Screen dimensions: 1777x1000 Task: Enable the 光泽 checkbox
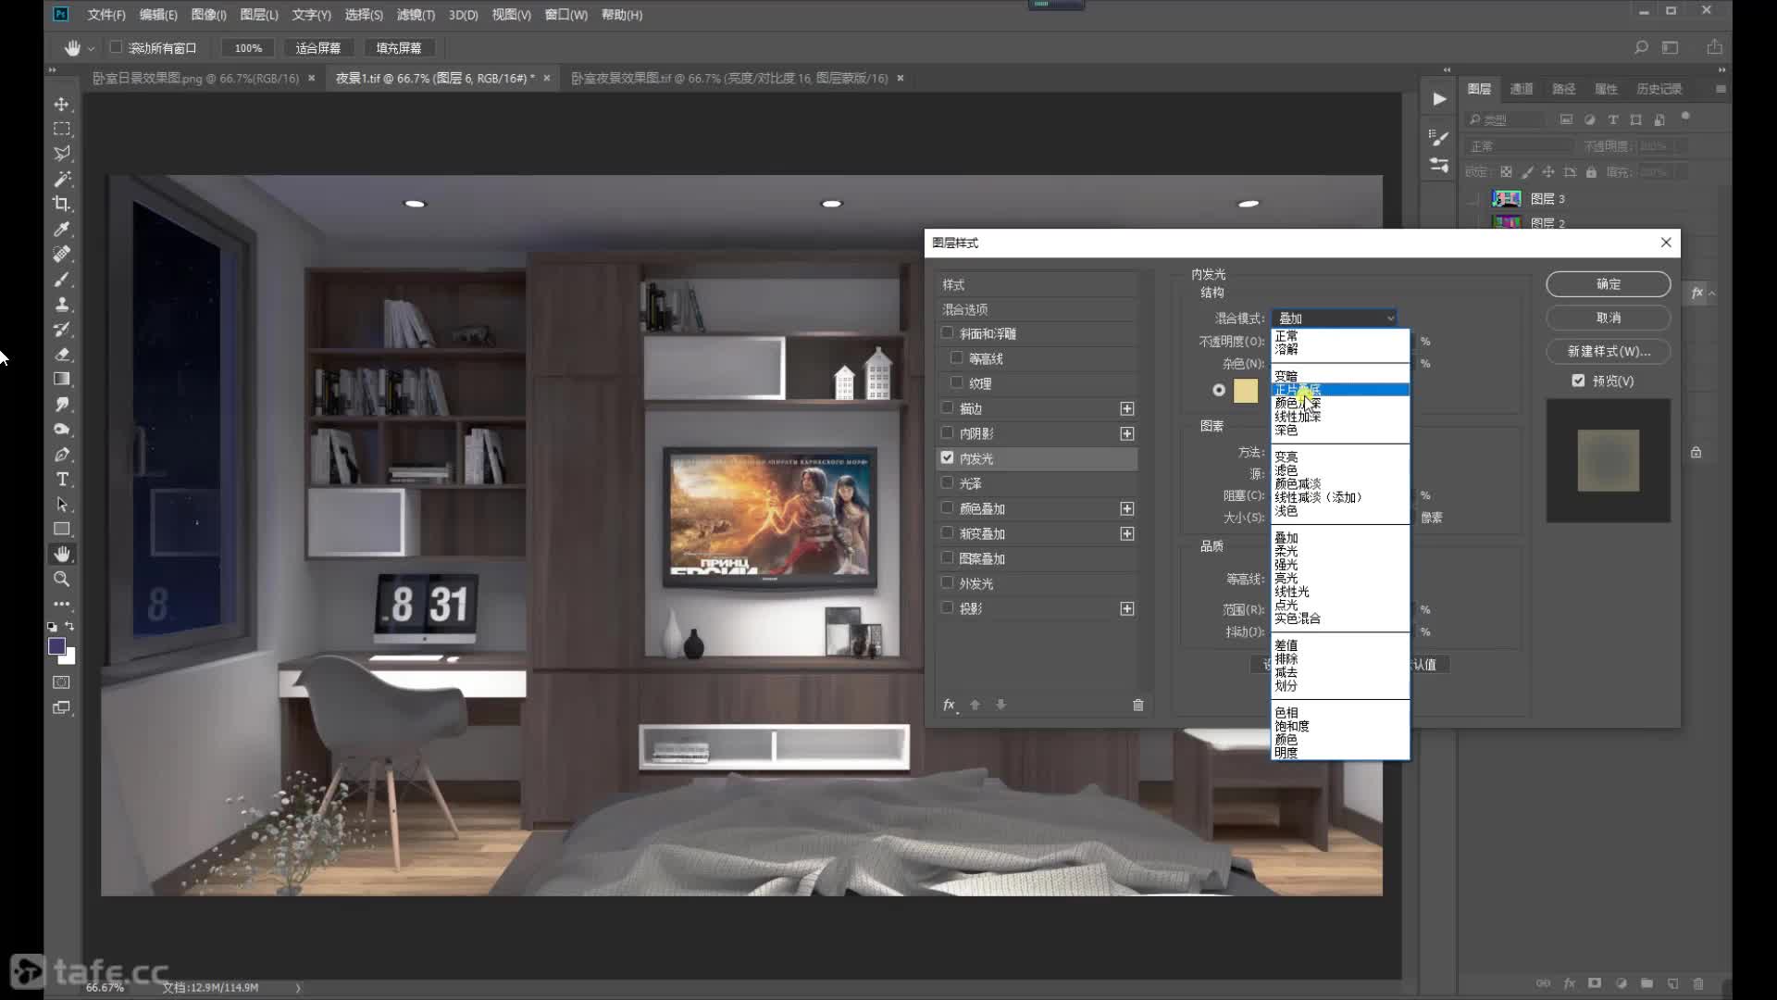click(x=947, y=482)
